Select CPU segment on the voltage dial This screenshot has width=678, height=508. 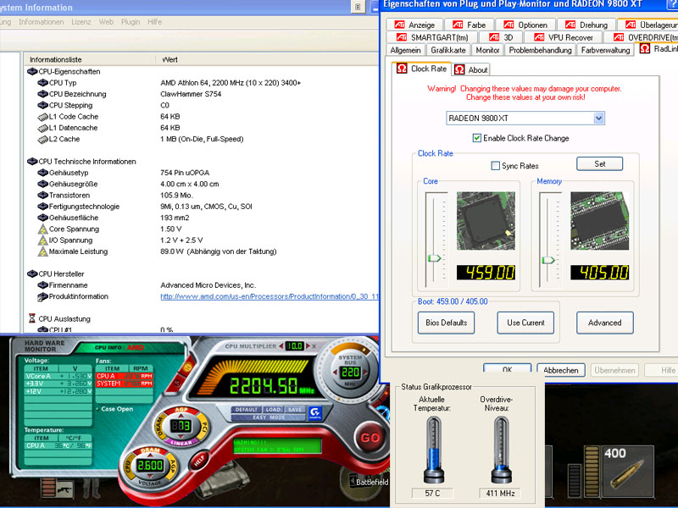128,467
